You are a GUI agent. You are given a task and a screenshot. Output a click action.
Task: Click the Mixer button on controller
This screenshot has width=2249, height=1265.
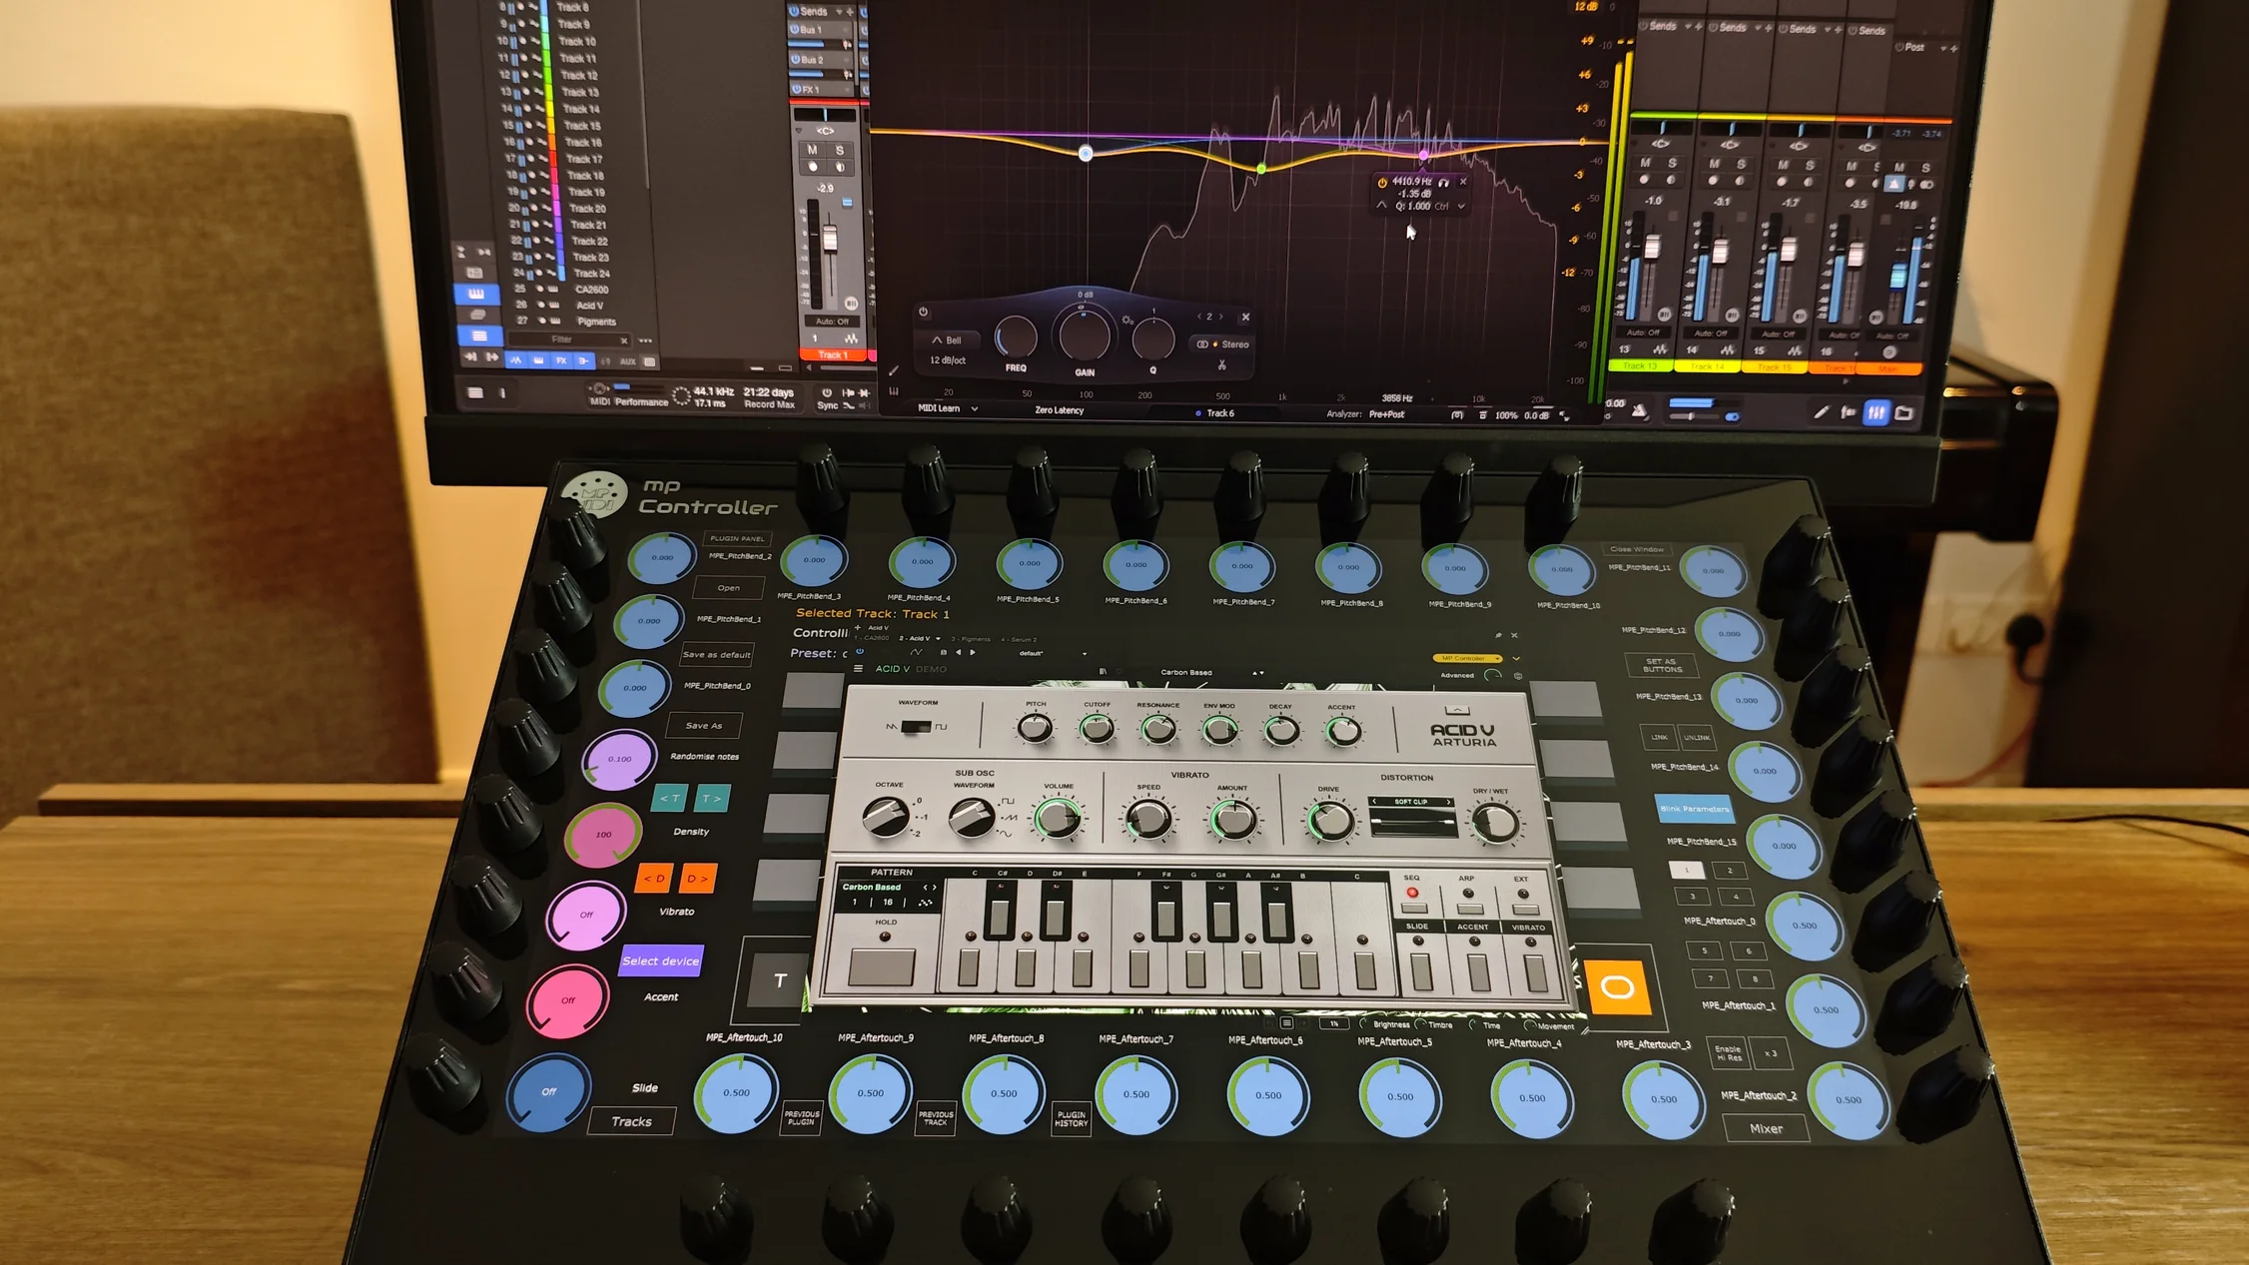point(1766,1128)
